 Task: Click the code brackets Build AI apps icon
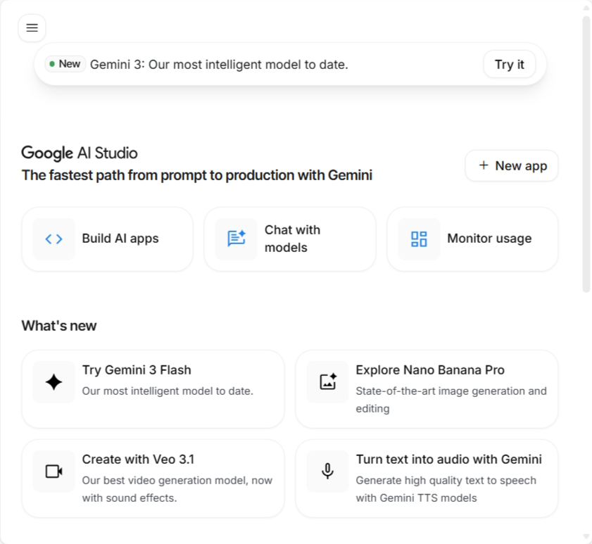pyautogui.click(x=53, y=239)
